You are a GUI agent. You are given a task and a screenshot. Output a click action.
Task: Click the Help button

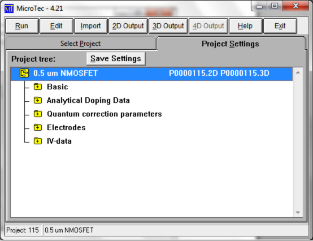[245, 26]
